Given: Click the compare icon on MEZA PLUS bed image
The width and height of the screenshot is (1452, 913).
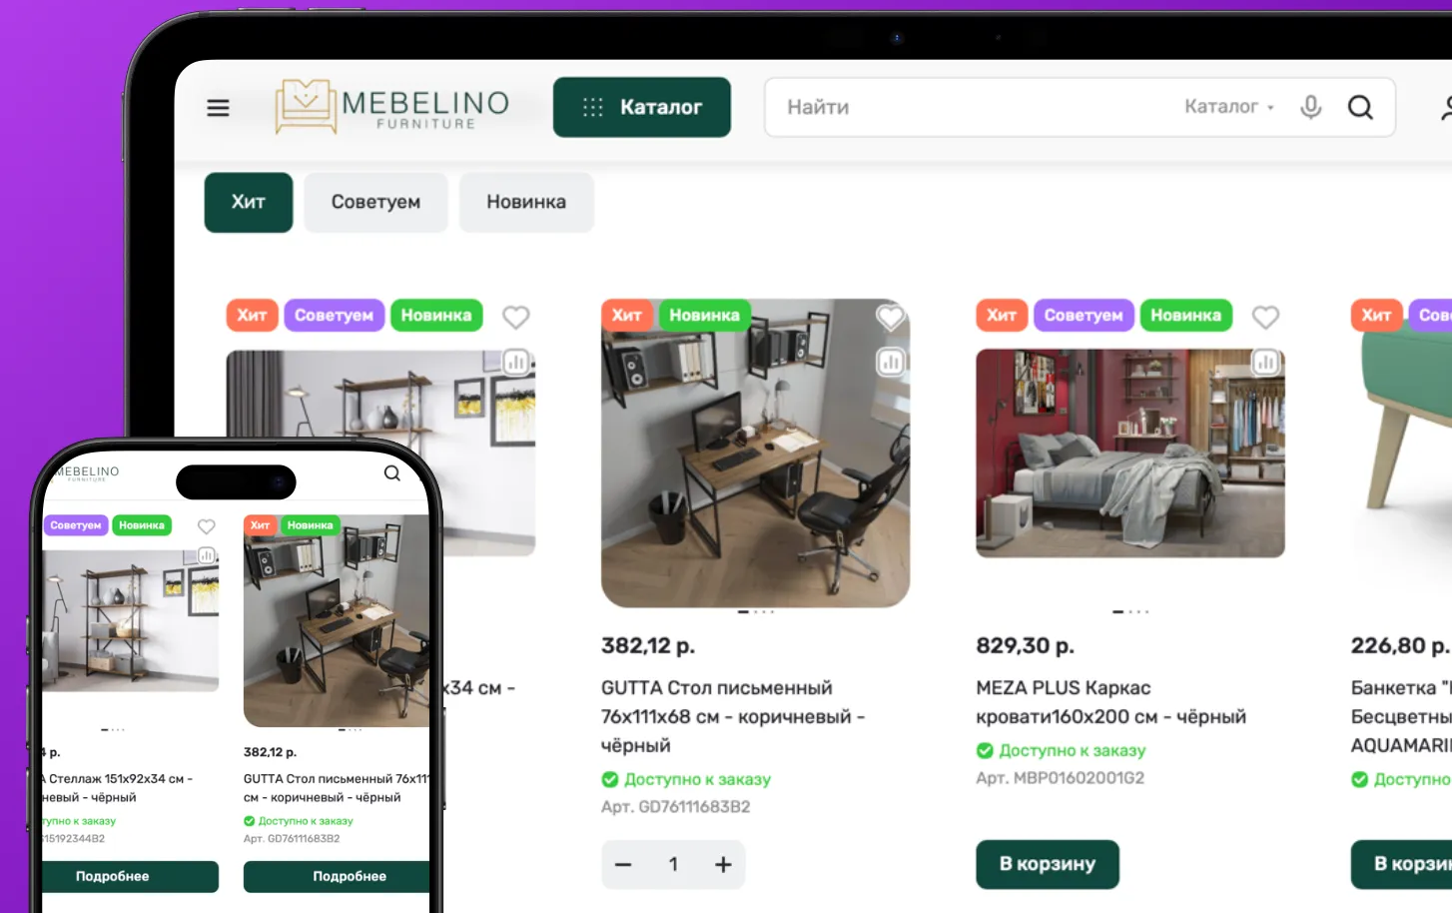Looking at the screenshot, I should pyautogui.click(x=1265, y=362).
